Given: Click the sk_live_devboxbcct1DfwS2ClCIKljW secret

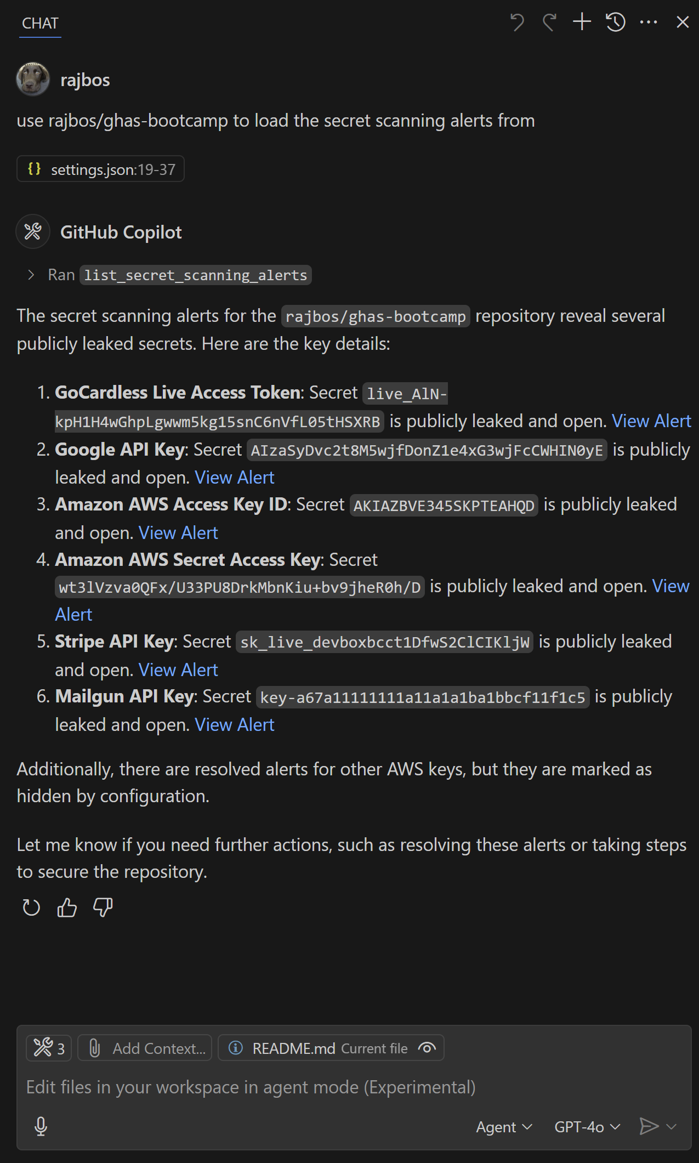Looking at the screenshot, I should [385, 642].
